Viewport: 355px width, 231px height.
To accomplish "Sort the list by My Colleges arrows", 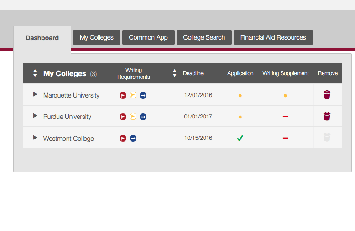I will [35, 73].
